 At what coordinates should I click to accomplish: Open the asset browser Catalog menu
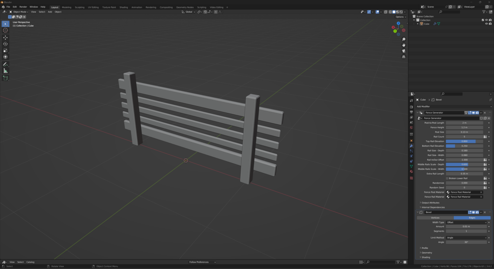pos(30,262)
